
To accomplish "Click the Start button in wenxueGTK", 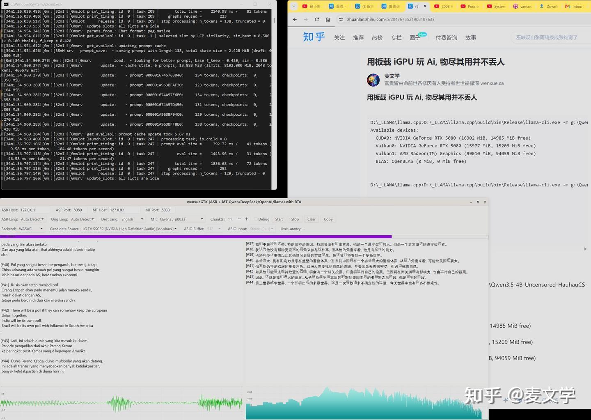I will [279, 219].
